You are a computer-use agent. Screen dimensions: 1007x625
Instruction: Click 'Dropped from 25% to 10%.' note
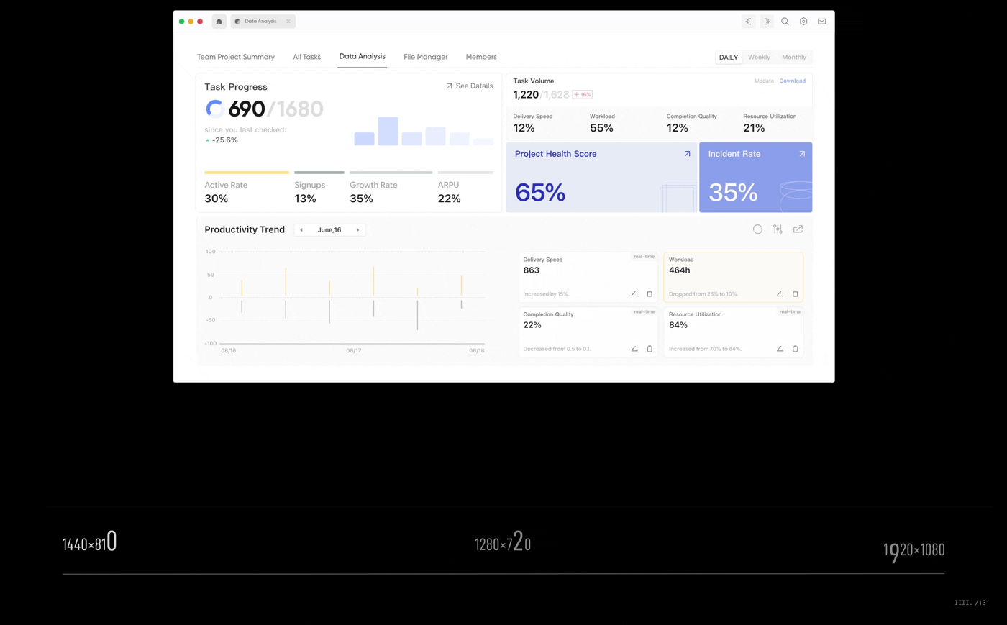(703, 294)
